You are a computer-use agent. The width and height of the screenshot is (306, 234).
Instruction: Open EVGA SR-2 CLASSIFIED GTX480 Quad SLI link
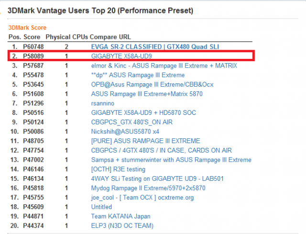[x=155, y=47]
